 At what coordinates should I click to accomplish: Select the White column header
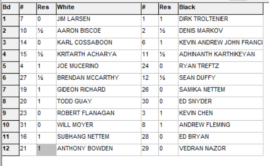[99, 9]
